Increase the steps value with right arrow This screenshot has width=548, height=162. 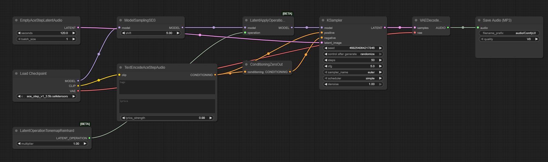point(380,60)
